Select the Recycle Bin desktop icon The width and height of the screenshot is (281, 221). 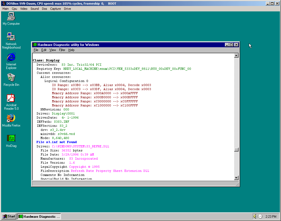coord(11,80)
